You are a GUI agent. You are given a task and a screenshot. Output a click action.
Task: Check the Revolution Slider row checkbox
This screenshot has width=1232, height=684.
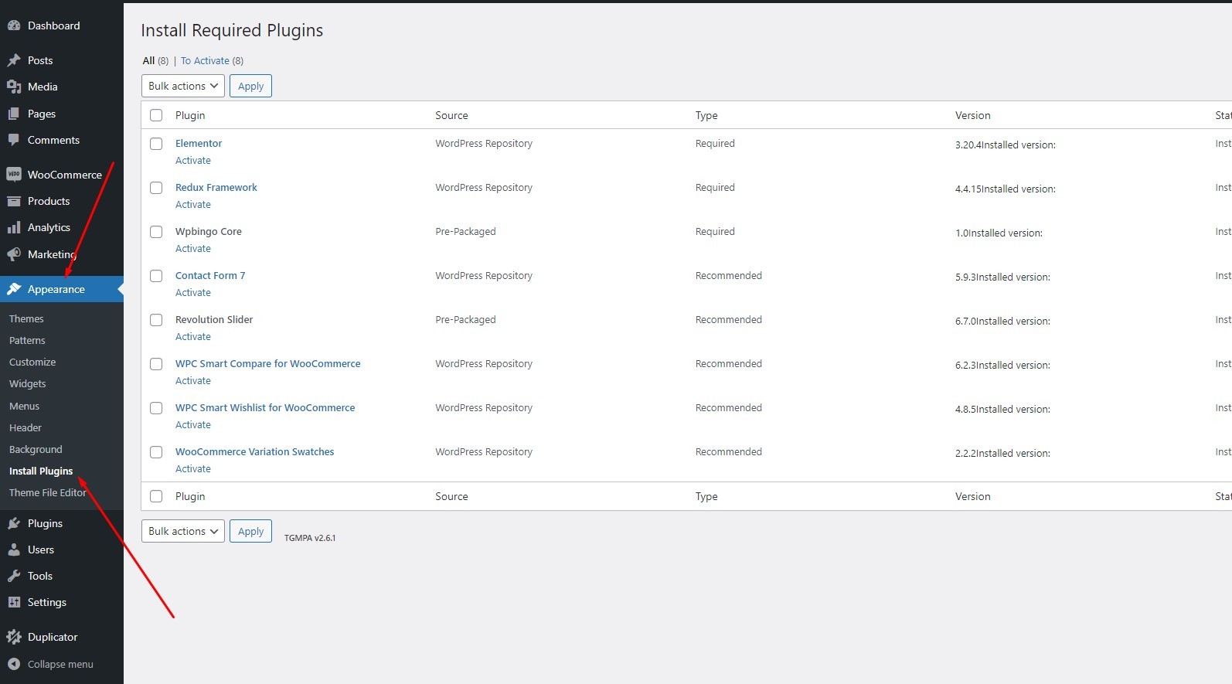[x=156, y=320]
